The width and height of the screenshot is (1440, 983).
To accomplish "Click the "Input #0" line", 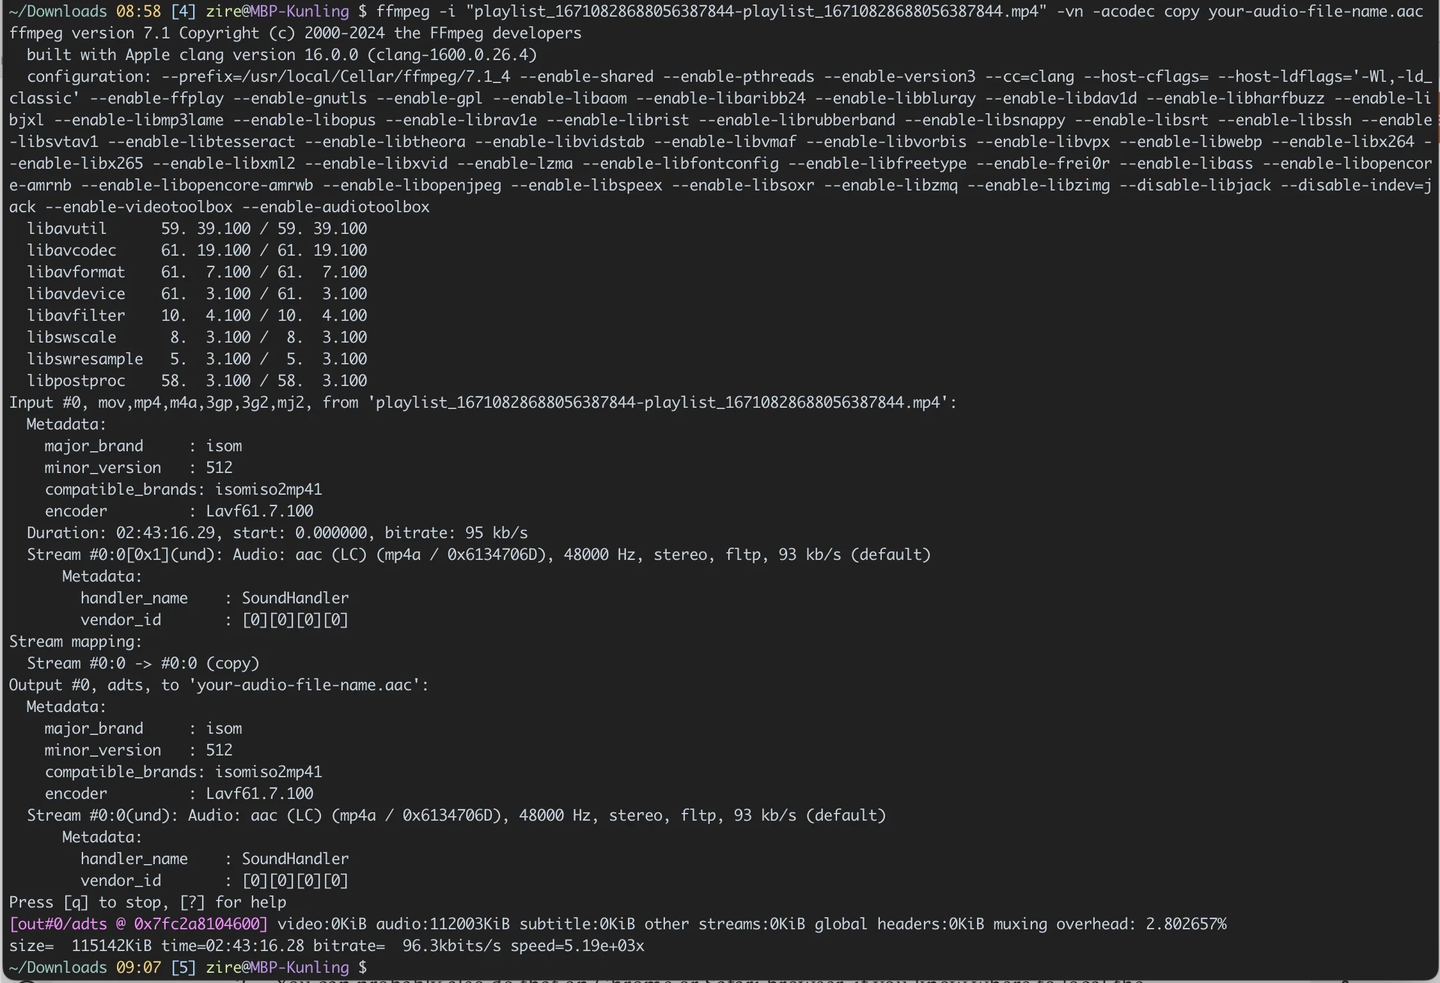I will (x=482, y=403).
